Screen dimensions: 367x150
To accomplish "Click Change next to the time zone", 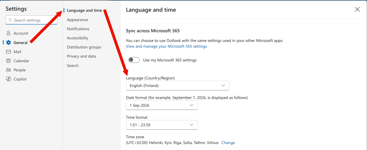I will [228, 143].
